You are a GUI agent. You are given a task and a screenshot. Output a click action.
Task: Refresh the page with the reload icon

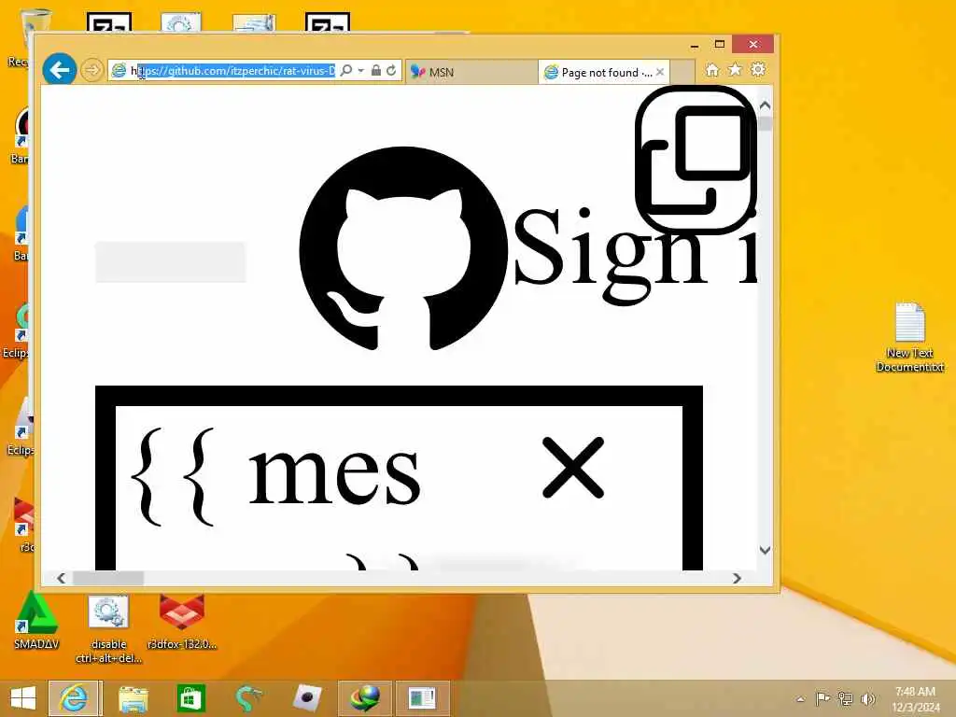click(391, 71)
